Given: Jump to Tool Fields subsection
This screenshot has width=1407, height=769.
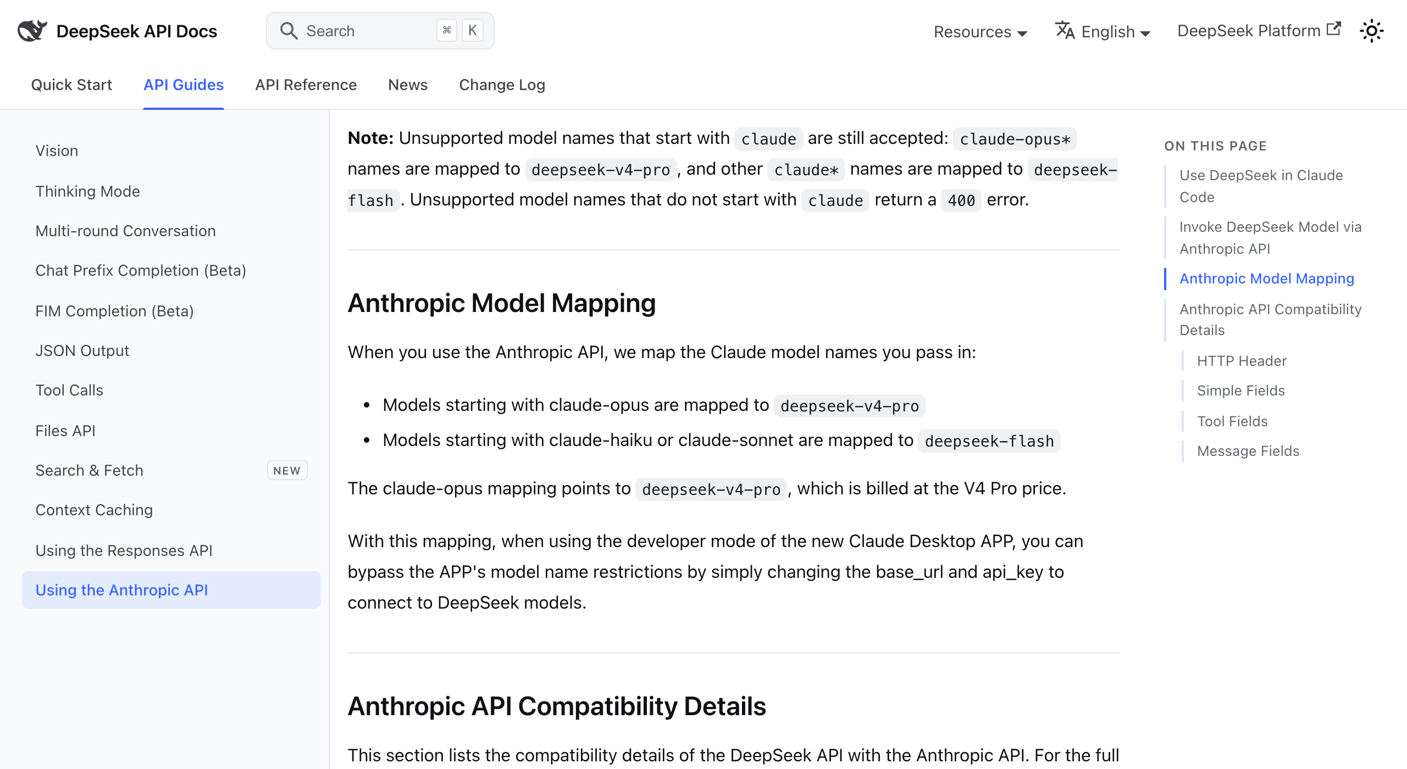Looking at the screenshot, I should coord(1232,421).
